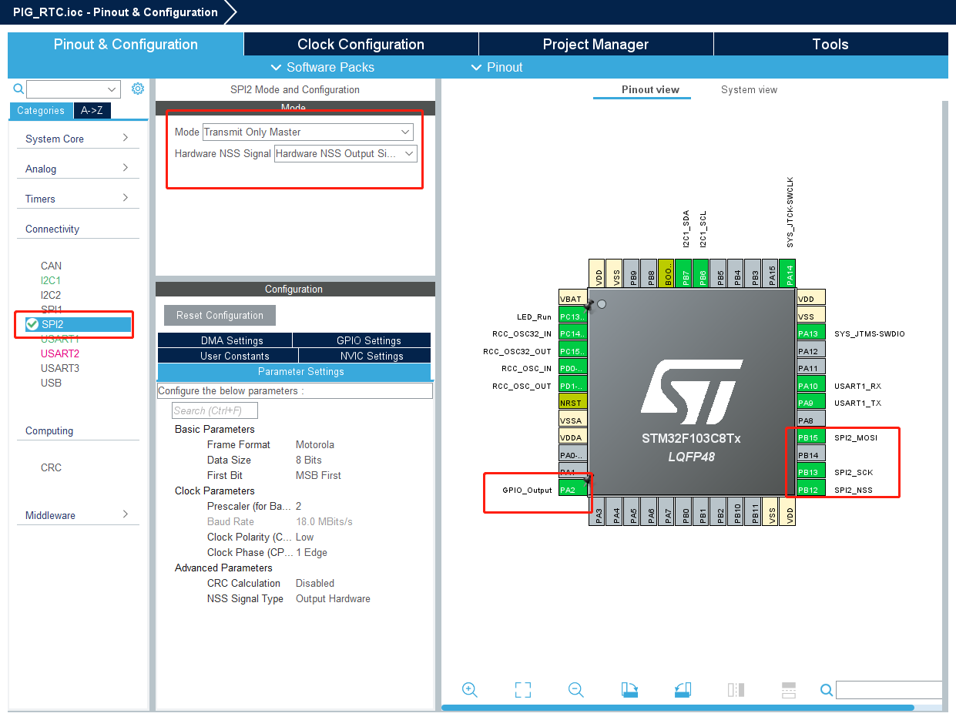Click the vertical flip view icon
The width and height of the screenshot is (956, 720).
pos(736,690)
